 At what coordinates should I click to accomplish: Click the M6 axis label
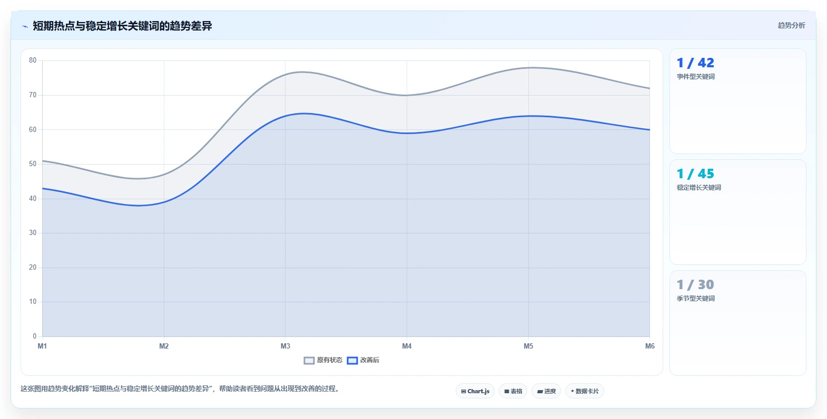tap(650, 346)
